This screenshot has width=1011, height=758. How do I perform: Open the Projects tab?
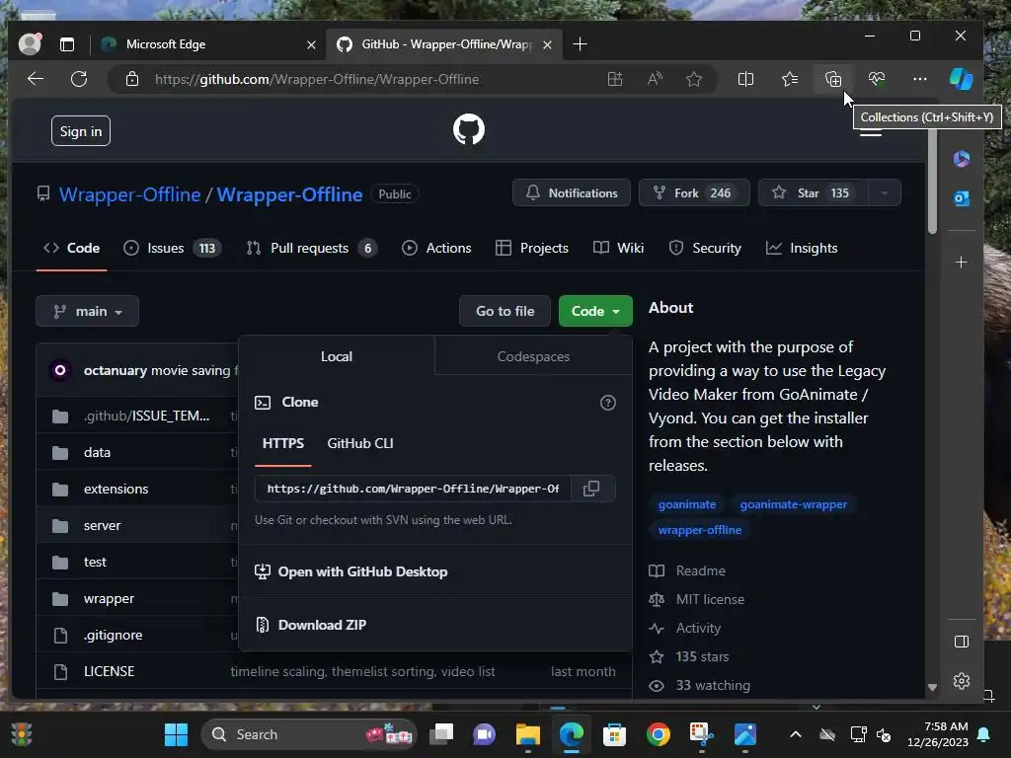click(x=532, y=248)
